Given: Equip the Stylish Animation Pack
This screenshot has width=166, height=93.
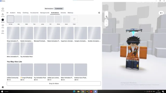Looking at the screenshot, I should point(27,33).
